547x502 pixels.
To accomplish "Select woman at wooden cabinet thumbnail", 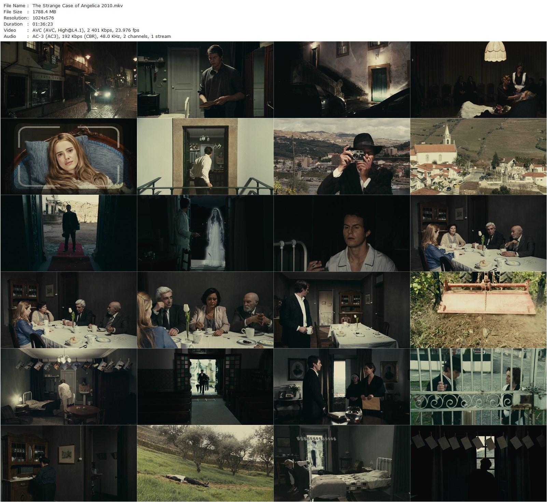I will tap(69, 463).
